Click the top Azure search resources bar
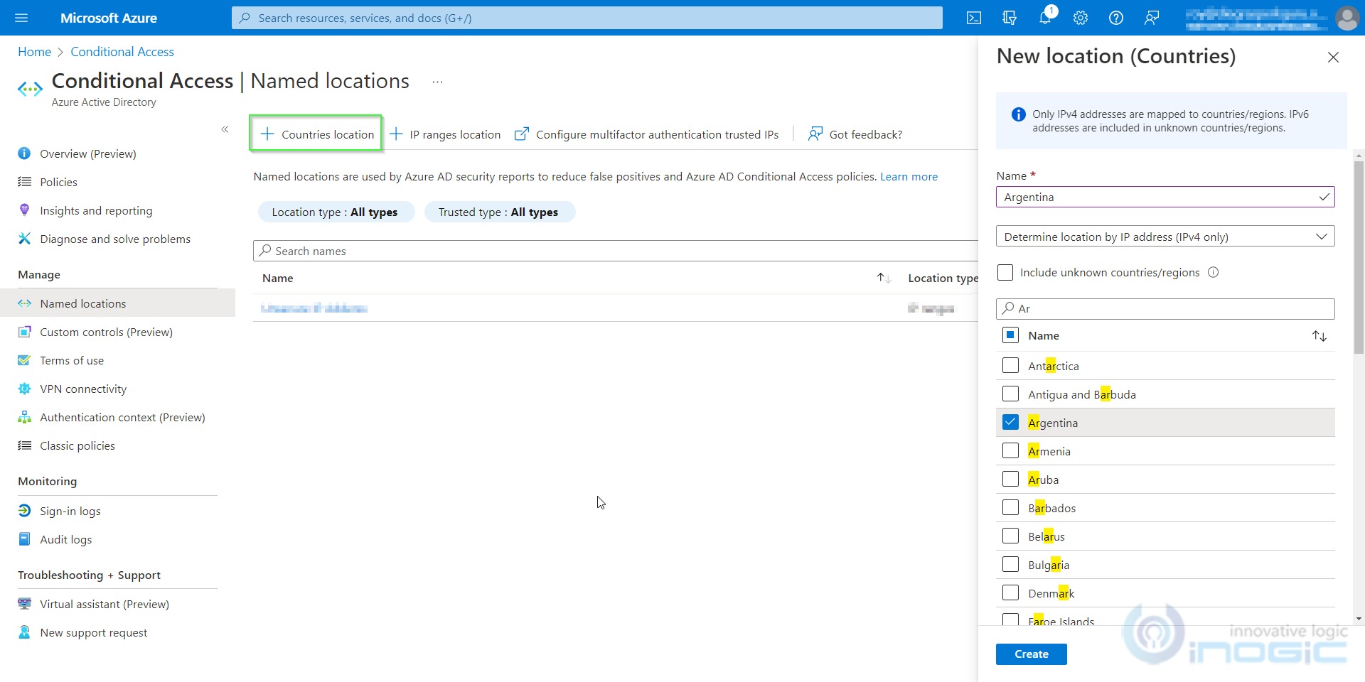This screenshot has height=682, width=1365. [x=587, y=18]
